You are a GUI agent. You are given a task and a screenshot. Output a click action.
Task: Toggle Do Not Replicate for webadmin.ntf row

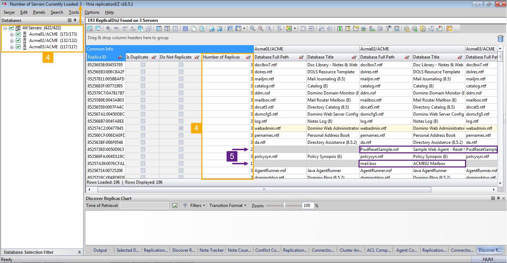(181, 128)
